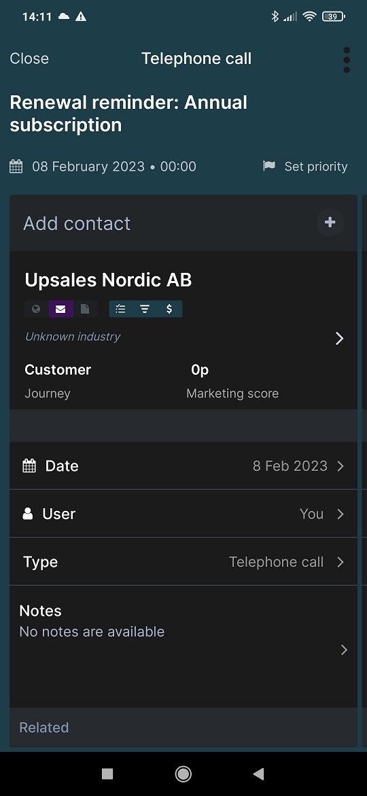Open the three-dot overflow menu

point(347,60)
